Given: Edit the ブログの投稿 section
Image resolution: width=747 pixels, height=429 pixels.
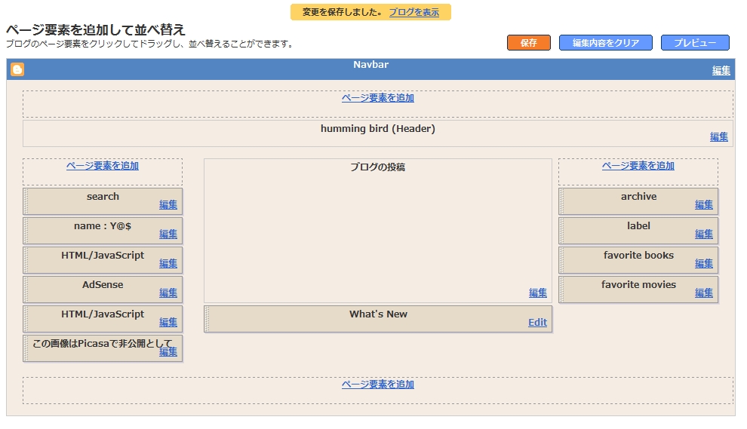Looking at the screenshot, I should point(538,293).
